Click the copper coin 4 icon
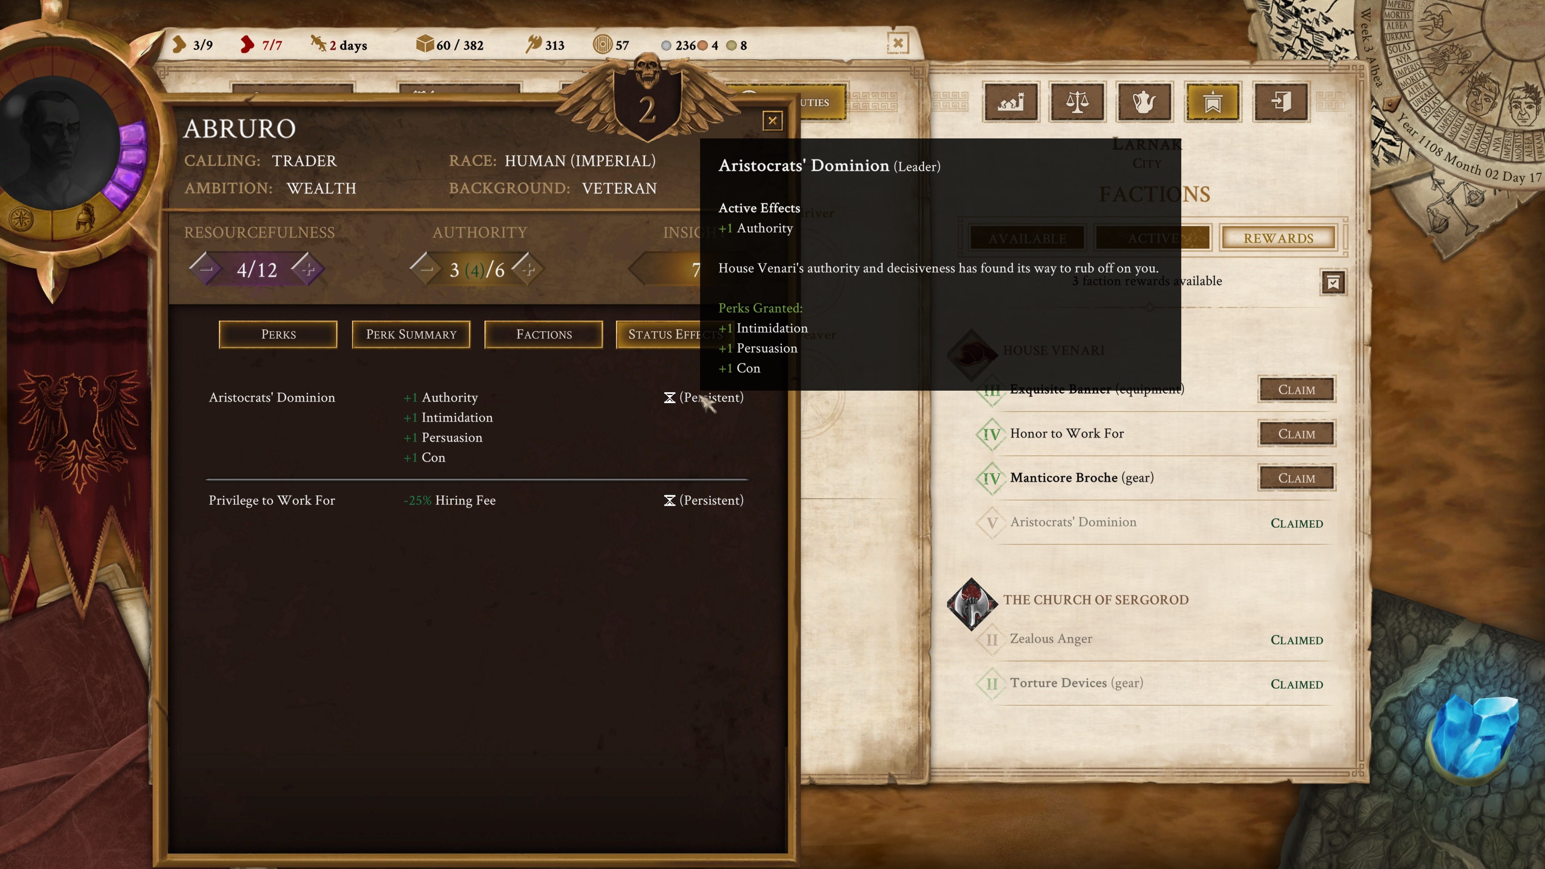1545x869 pixels. pyautogui.click(x=703, y=45)
